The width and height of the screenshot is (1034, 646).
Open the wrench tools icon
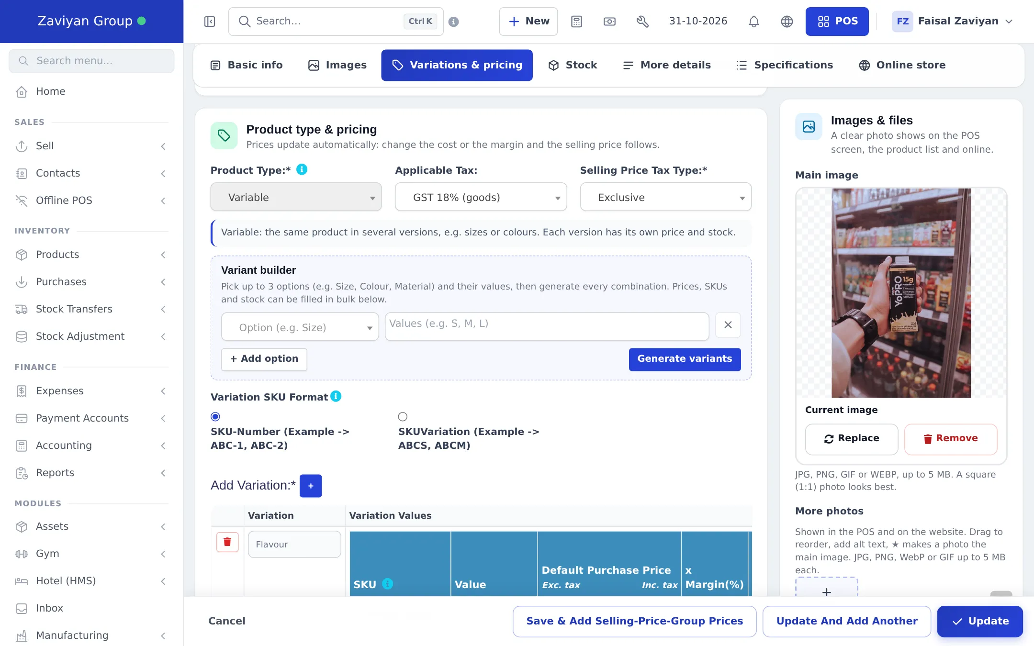point(642,22)
